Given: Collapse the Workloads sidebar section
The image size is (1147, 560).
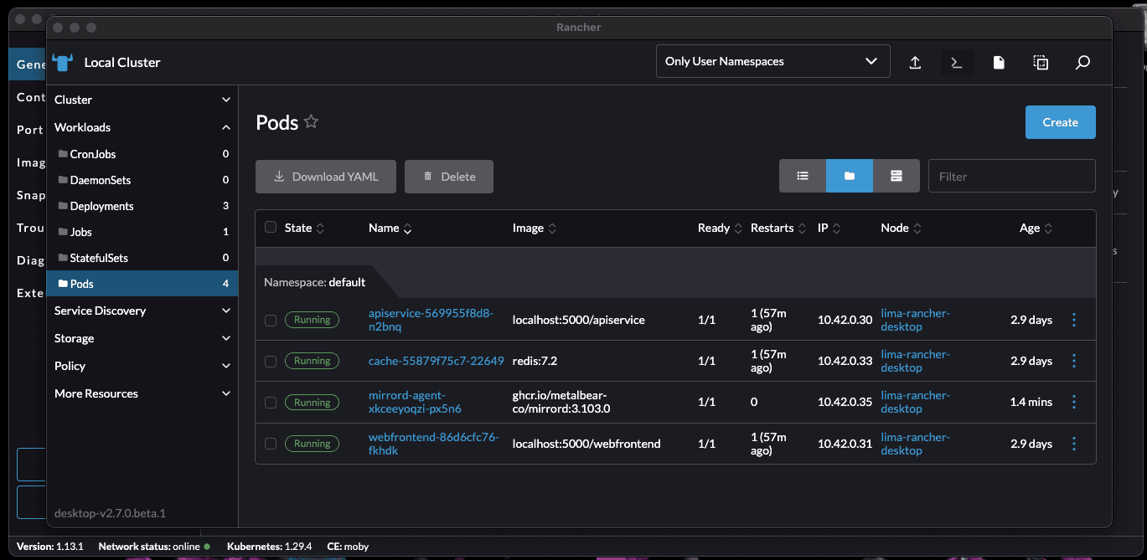Looking at the screenshot, I should tap(142, 127).
